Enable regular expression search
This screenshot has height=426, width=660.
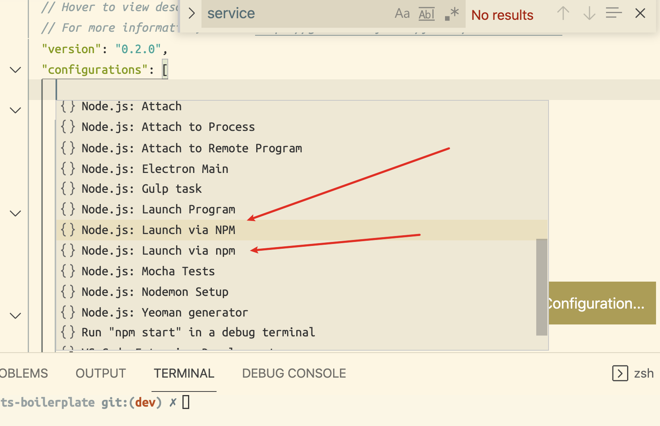[452, 14]
